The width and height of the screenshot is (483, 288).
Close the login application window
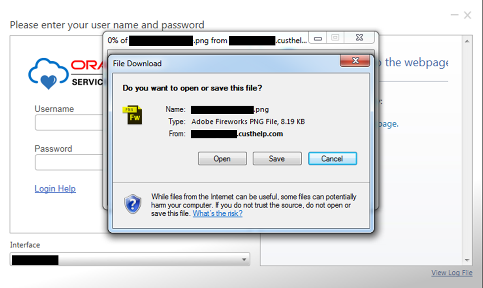coord(468,15)
